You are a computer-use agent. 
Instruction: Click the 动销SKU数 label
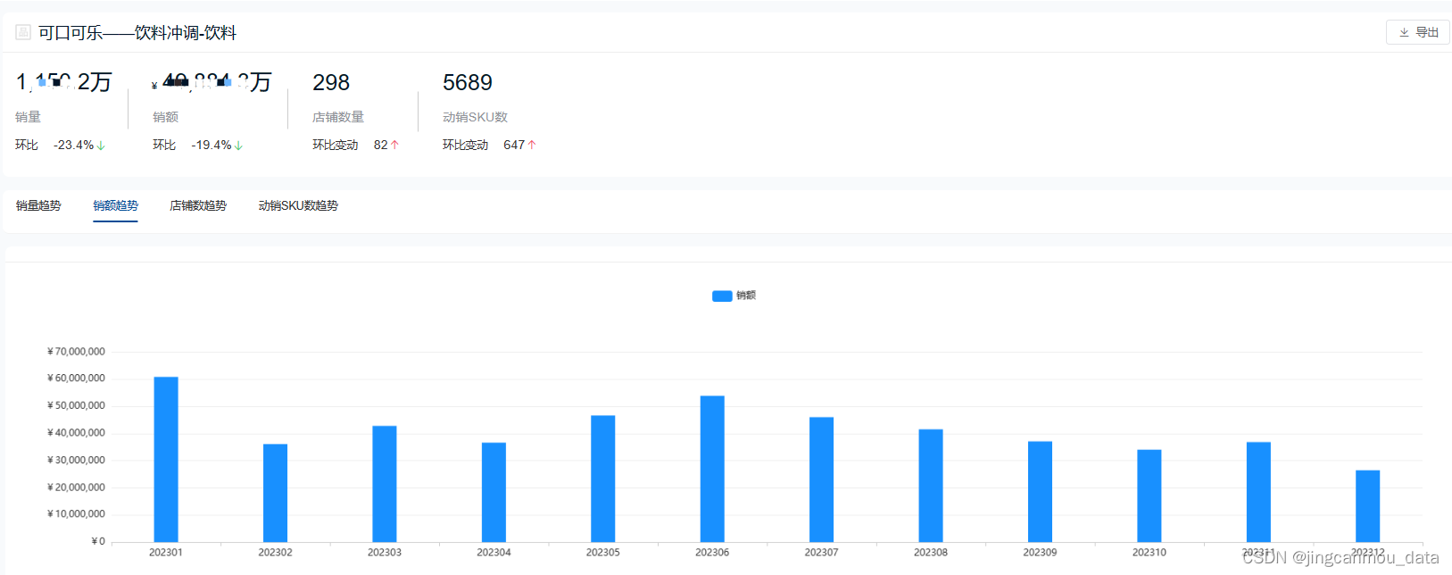click(x=475, y=117)
